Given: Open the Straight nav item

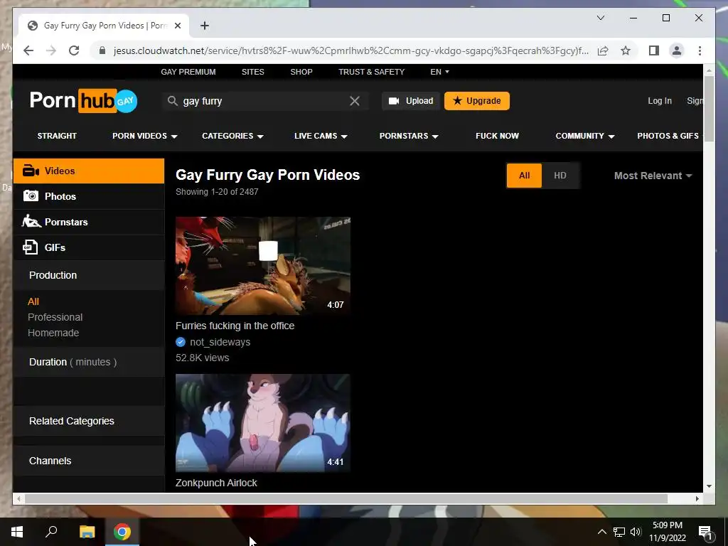Looking at the screenshot, I should click(x=57, y=136).
